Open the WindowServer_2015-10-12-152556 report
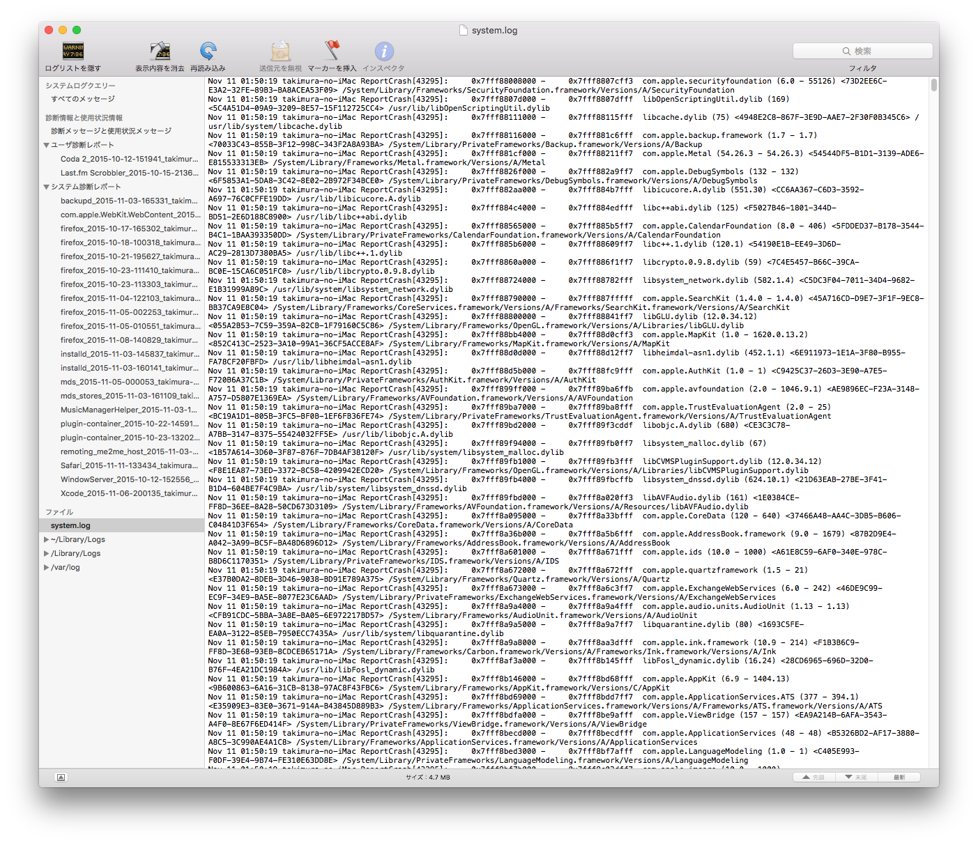The width and height of the screenshot is (978, 843). pos(130,479)
